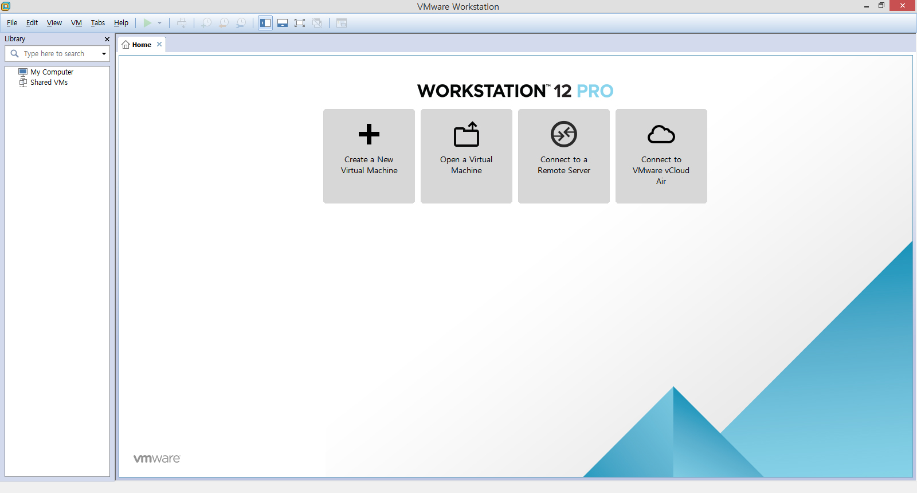Toggle the thumbnail bar view button

pos(283,23)
